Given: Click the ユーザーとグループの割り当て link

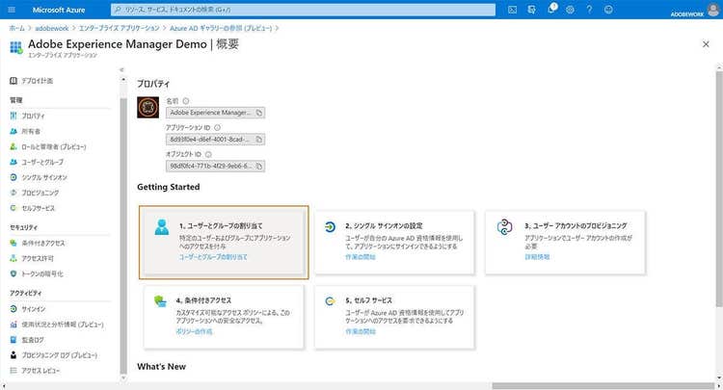Looking at the screenshot, I should (213, 257).
